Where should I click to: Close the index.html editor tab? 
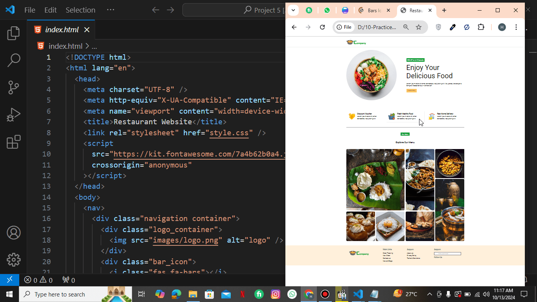(87, 29)
